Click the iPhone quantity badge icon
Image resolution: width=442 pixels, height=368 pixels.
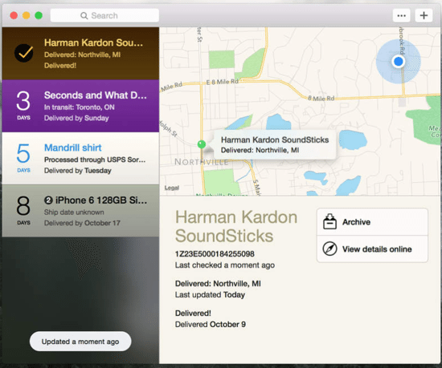pos(48,200)
